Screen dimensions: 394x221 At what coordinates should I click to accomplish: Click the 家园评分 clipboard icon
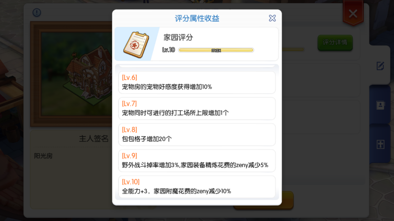click(136, 44)
